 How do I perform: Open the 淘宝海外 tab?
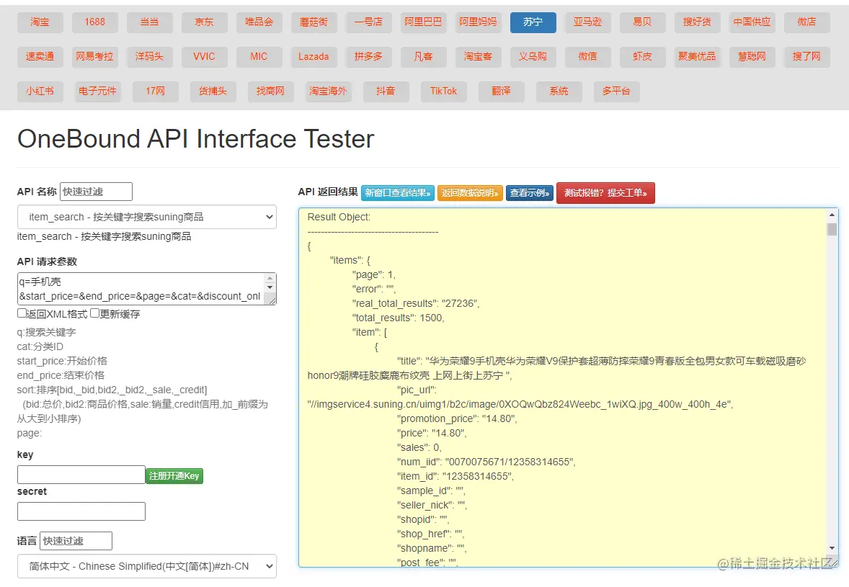(328, 91)
